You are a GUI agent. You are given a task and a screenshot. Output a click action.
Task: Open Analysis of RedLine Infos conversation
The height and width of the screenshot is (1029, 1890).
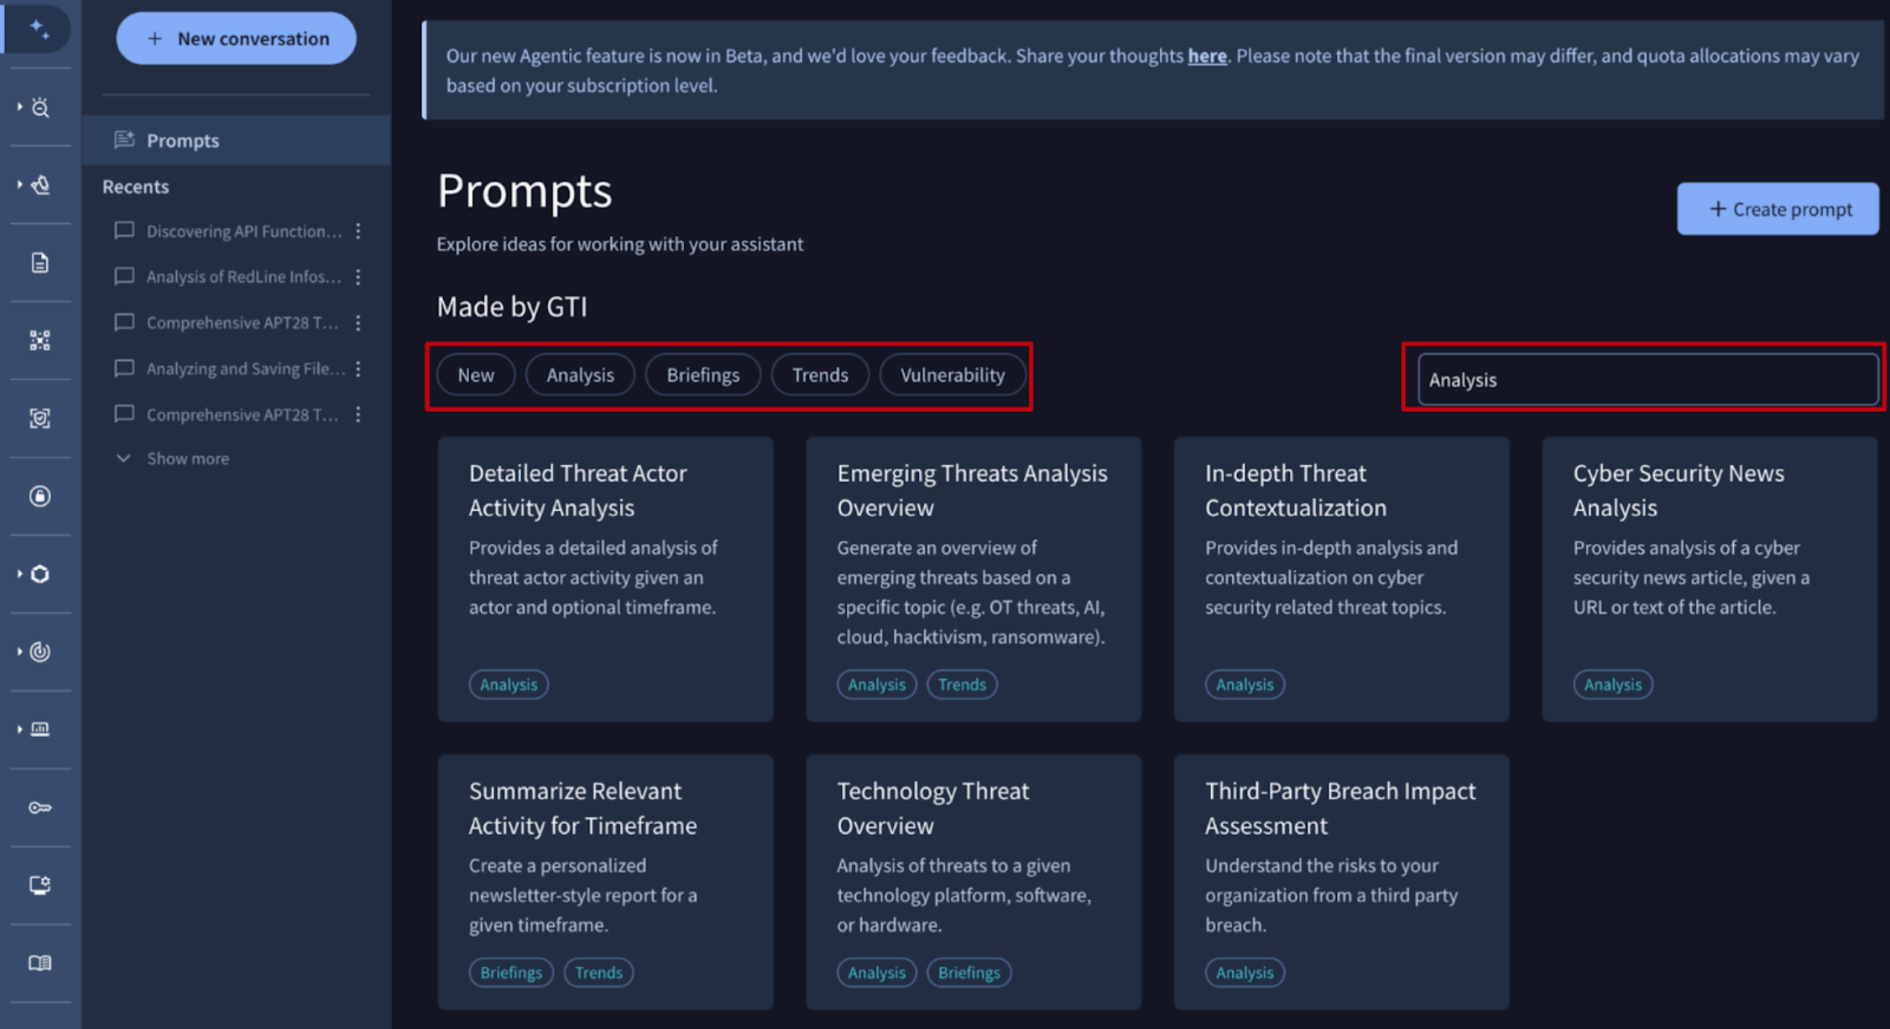[243, 277]
